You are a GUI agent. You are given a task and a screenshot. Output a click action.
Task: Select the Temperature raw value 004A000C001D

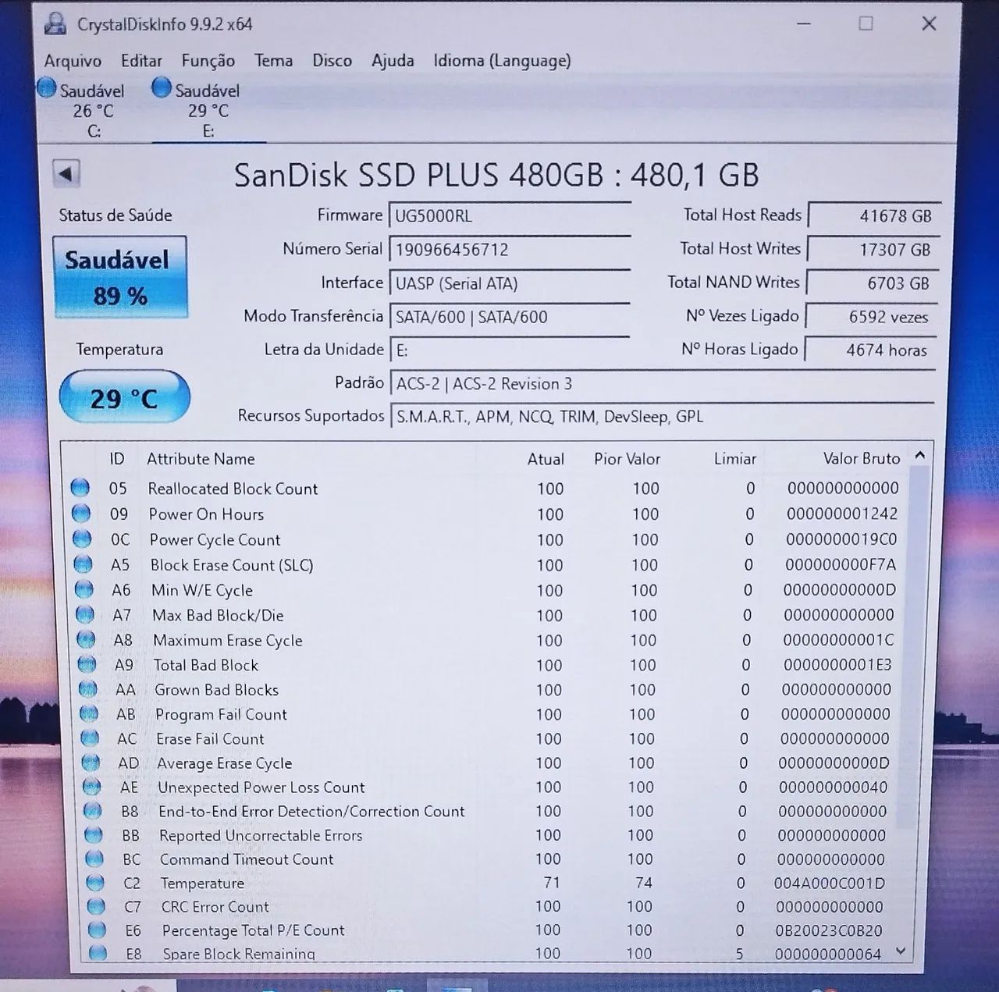tap(830, 884)
